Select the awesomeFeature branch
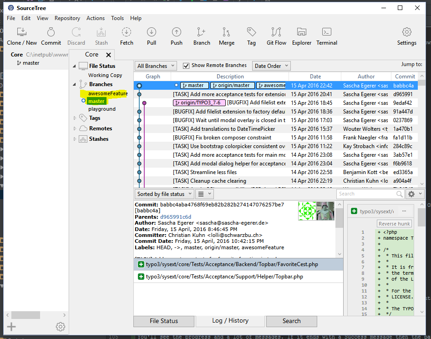Viewport: 431px width, 339px height. tap(108, 93)
